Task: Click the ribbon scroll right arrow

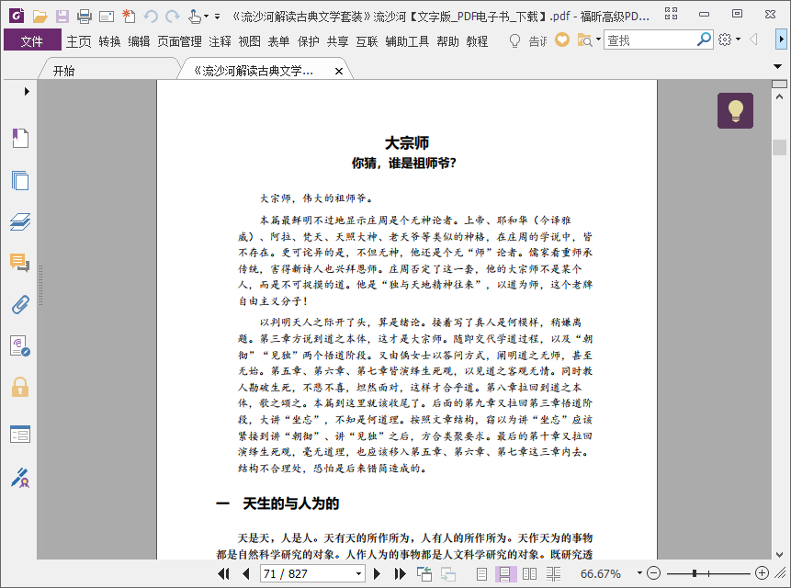Action: (x=781, y=39)
